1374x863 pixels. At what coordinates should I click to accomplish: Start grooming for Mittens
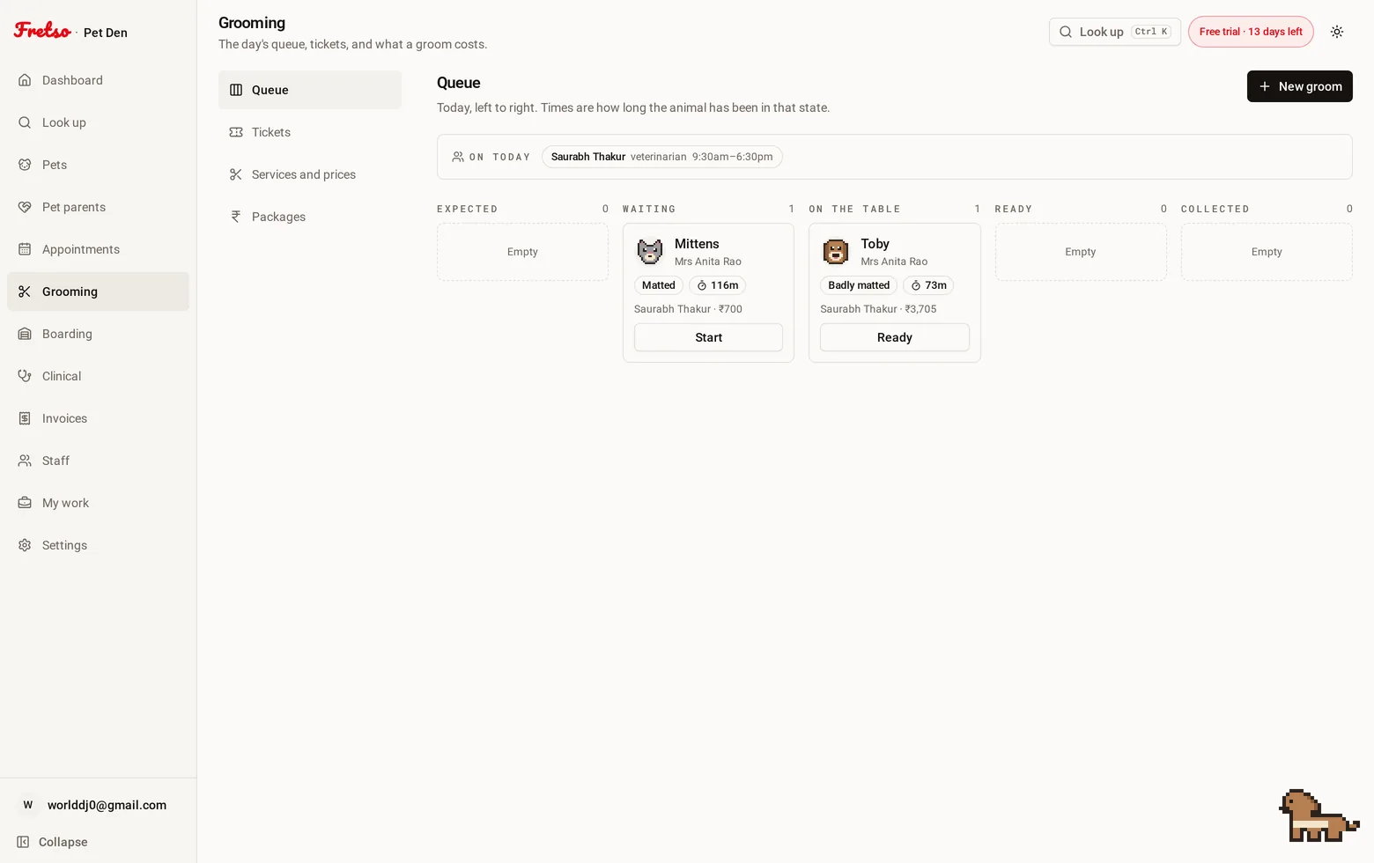pos(708,337)
